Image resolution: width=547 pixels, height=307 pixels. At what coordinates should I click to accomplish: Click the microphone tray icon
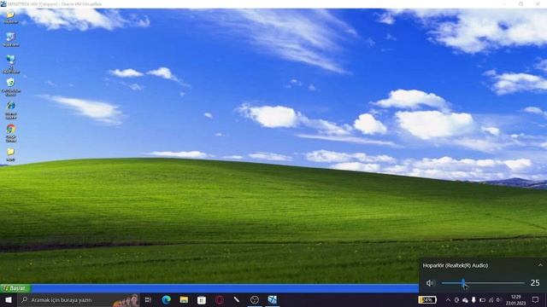tap(473, 300)
